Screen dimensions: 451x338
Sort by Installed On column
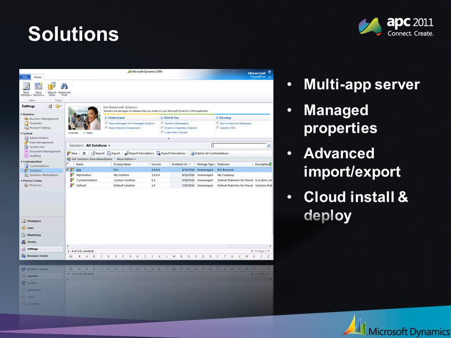point(181,164)
